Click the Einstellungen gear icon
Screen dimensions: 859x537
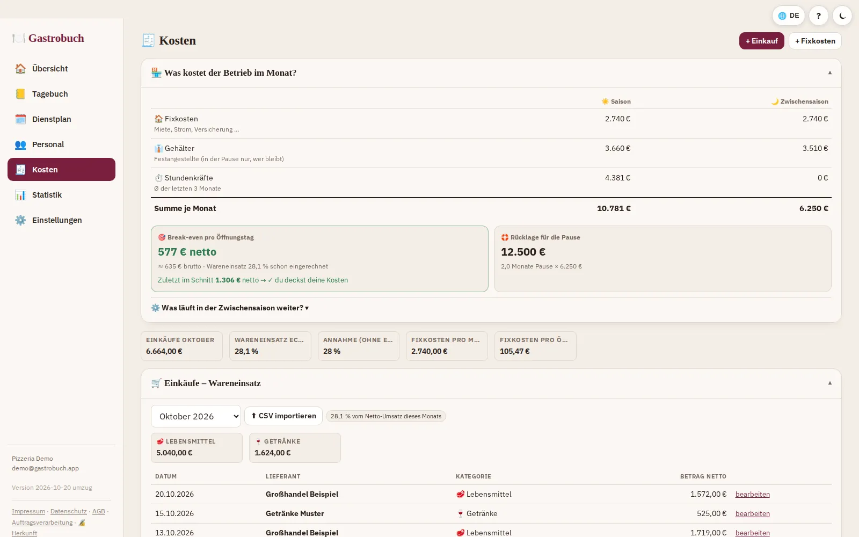tap(20, 220)
